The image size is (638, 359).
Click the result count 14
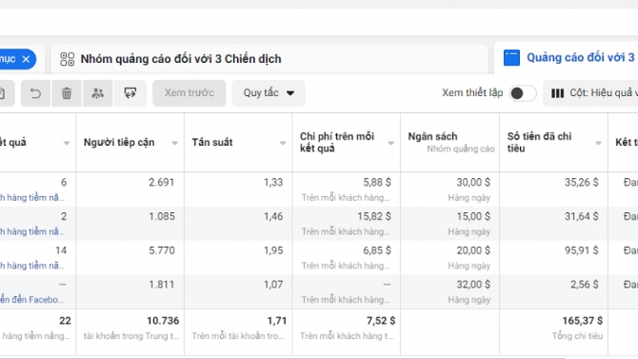click(61, 250)
